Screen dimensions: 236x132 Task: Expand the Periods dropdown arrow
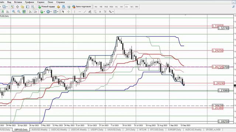(x=51, y=12)
